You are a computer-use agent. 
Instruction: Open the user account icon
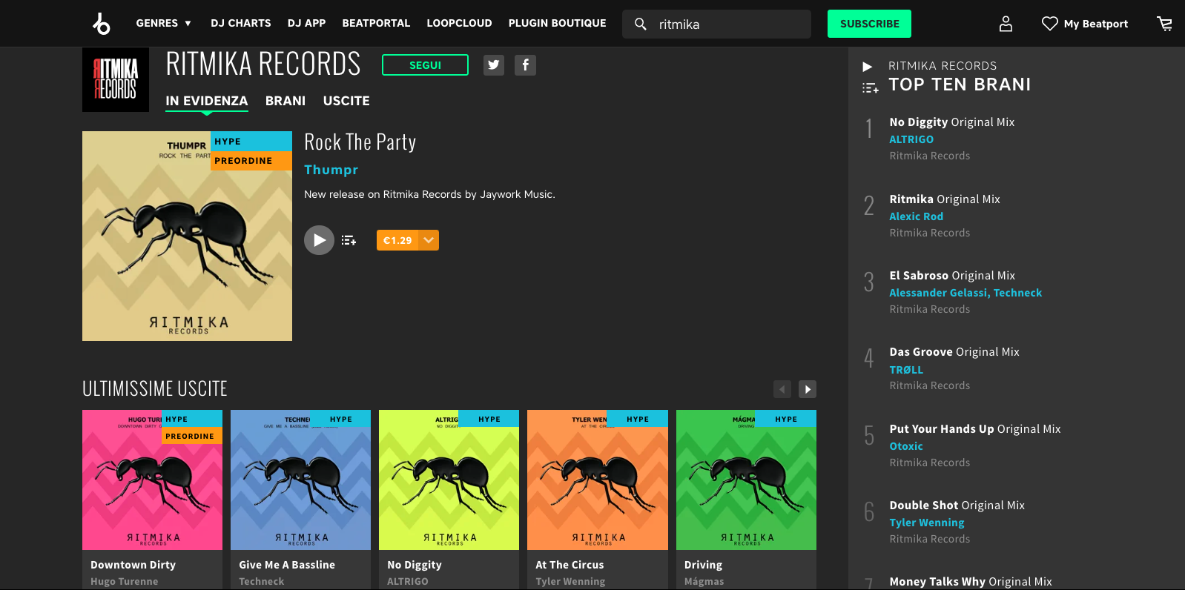[x=1006, y=24]
